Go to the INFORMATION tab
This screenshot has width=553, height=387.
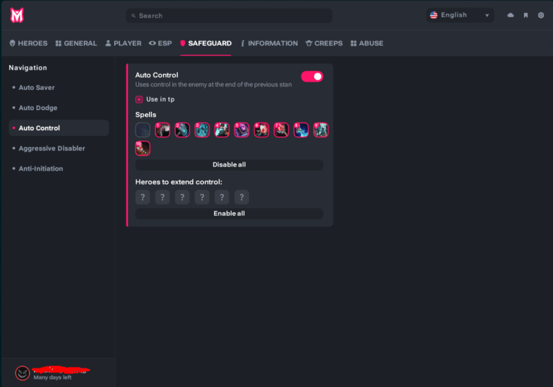269,44
